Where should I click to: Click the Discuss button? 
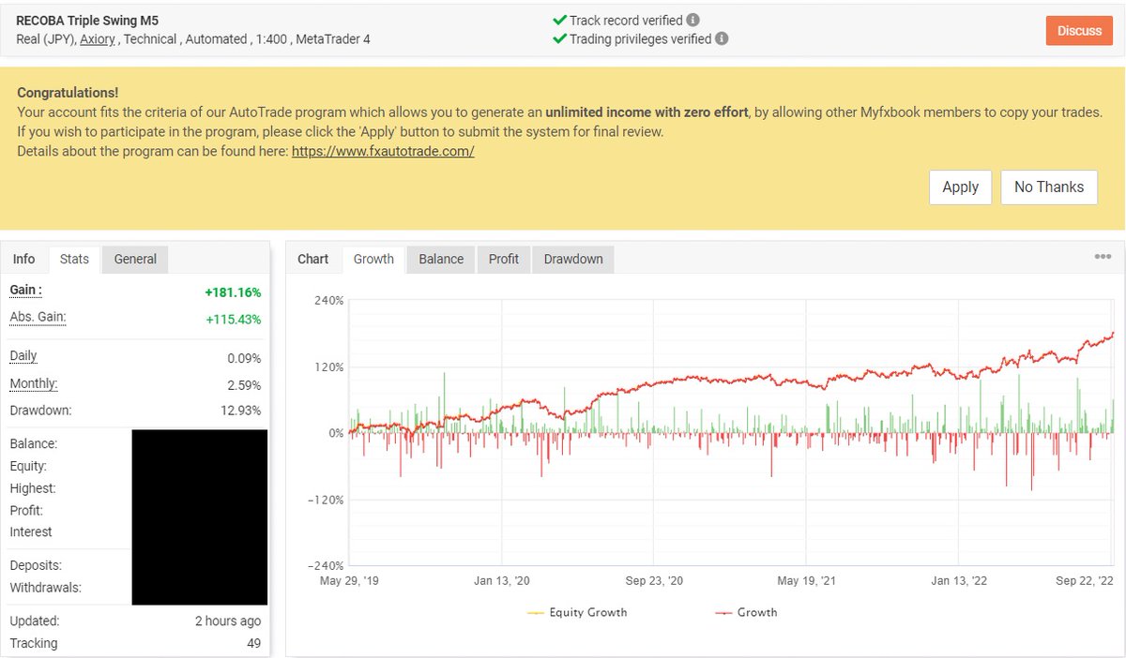click(x=1079, y=31)
